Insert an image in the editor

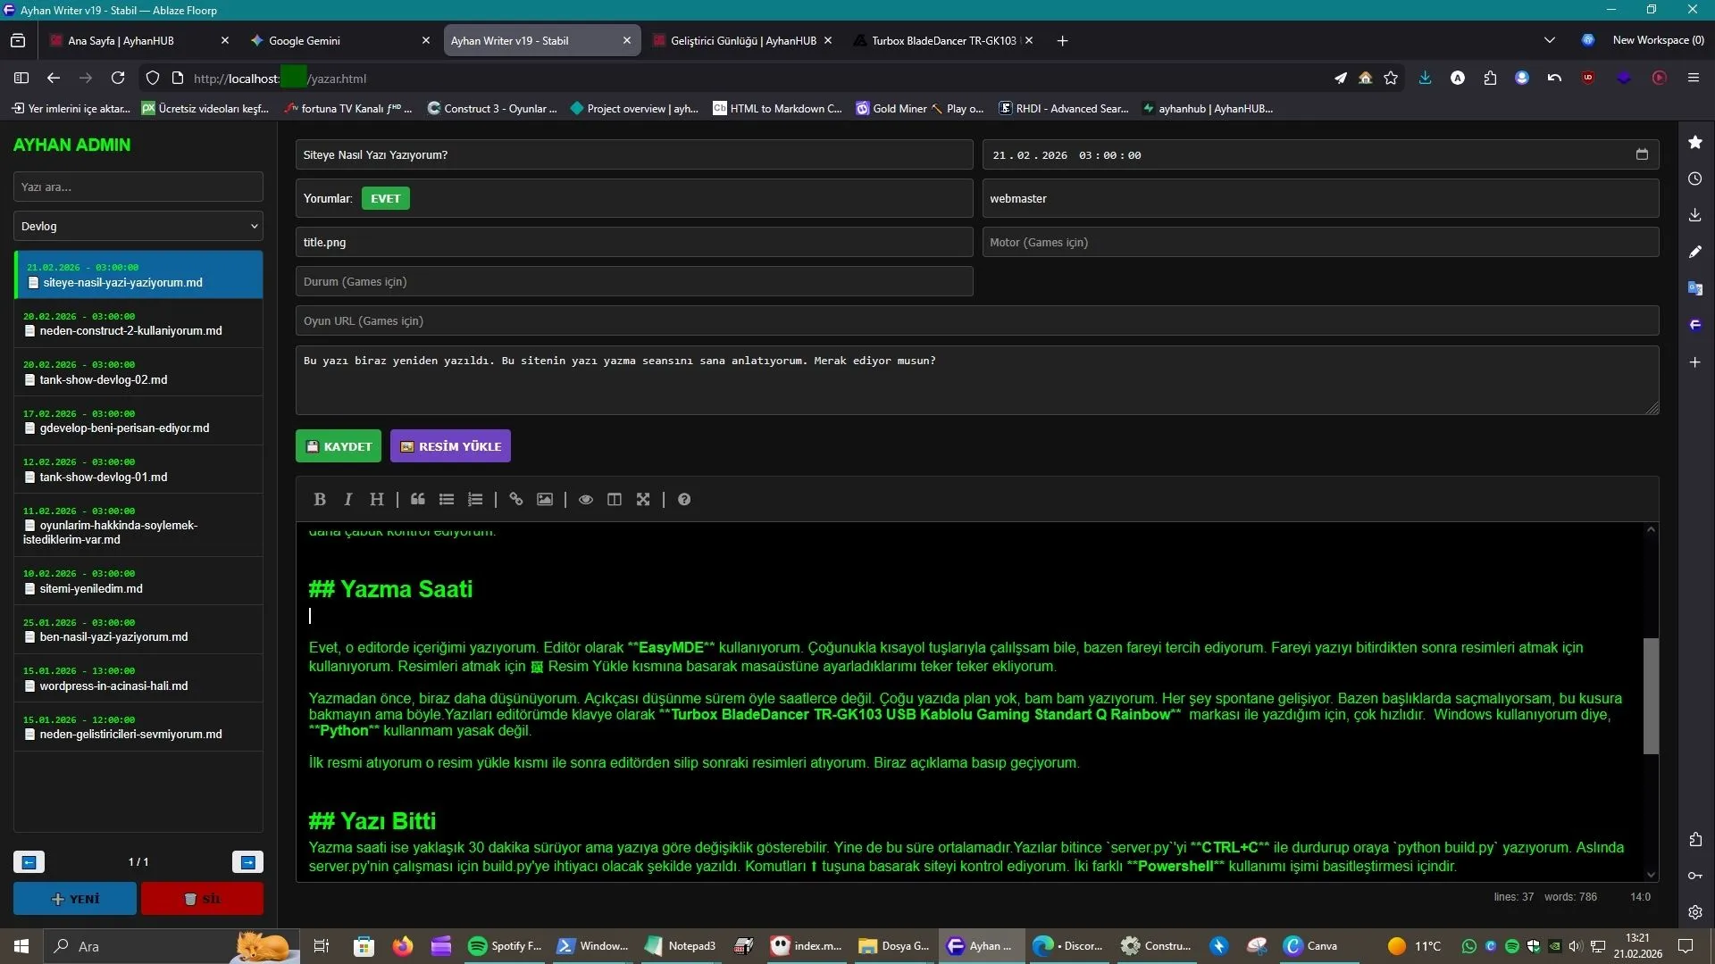click(545, 499)
